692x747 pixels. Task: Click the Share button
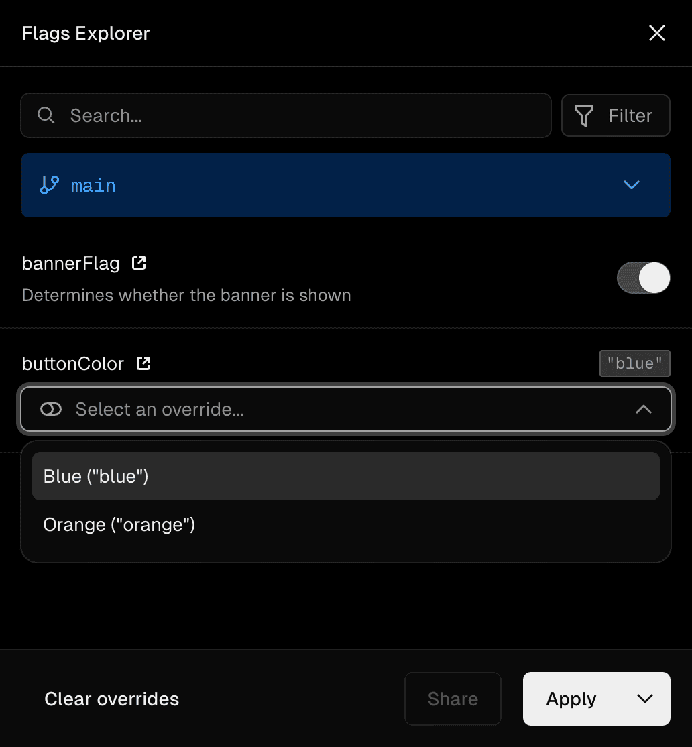[x=452, y=699]
